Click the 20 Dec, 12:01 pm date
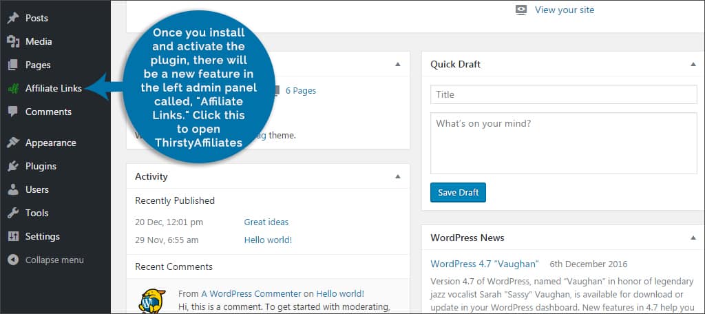The height and width of the screenshot is (314, 705). [x=169, y=222]
